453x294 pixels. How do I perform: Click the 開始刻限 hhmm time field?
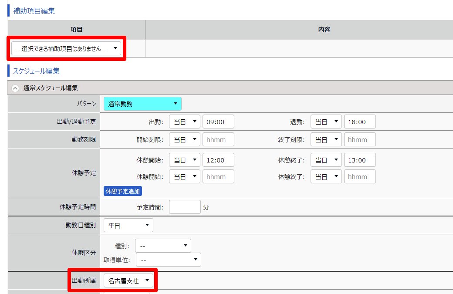[x=218, y=139]
